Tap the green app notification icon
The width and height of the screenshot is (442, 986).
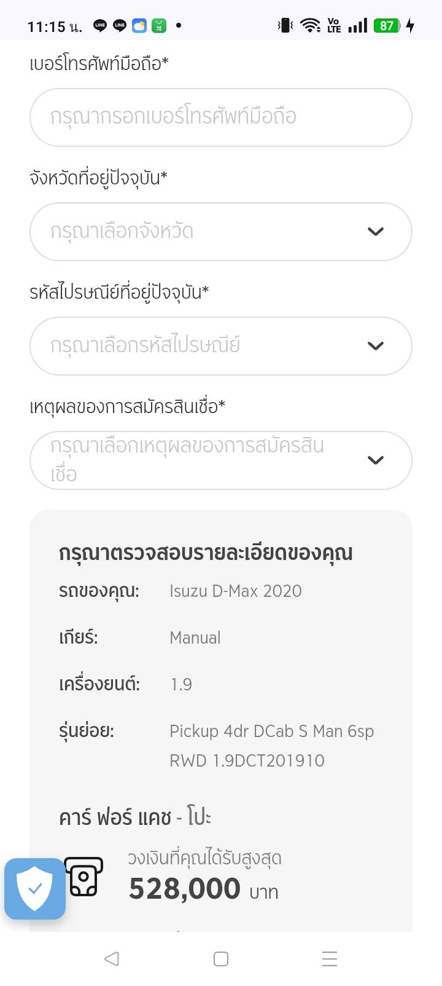pyautogui.click(x=159, y=26)
